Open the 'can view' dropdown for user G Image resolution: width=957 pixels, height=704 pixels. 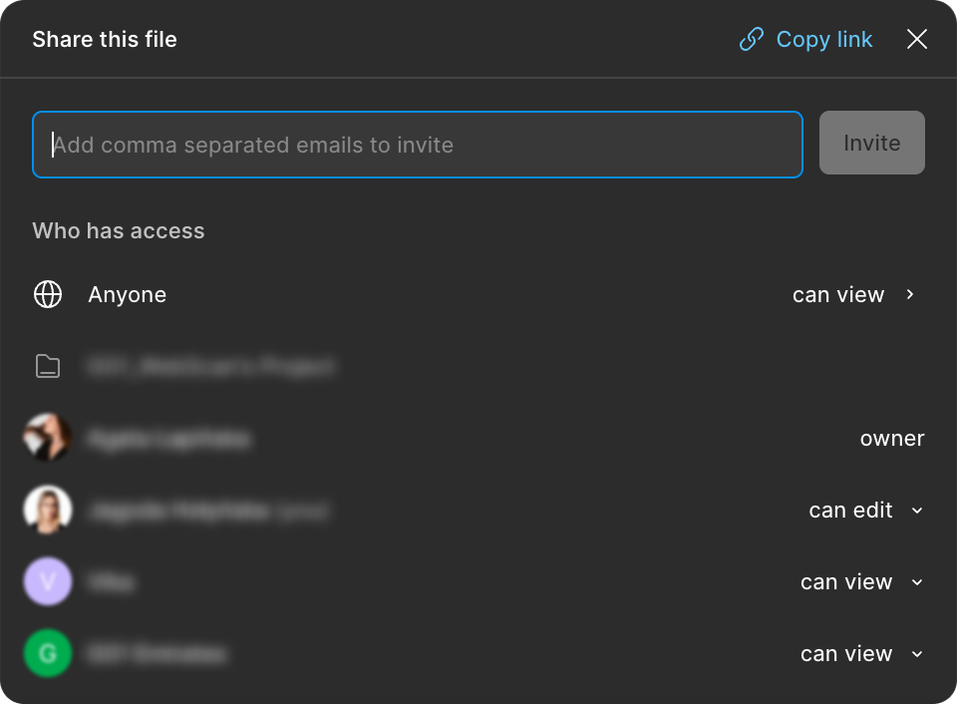pyautogui.click(x=846, y=654)
